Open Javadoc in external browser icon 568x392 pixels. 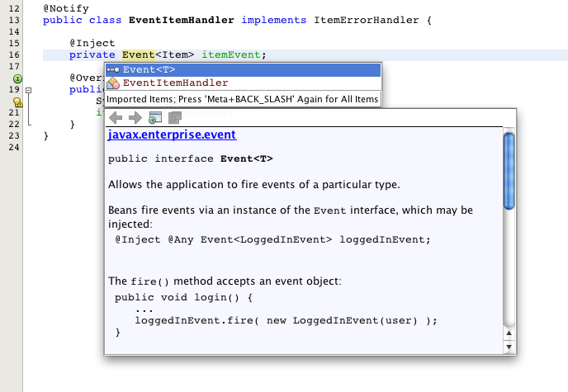[154, 118]
